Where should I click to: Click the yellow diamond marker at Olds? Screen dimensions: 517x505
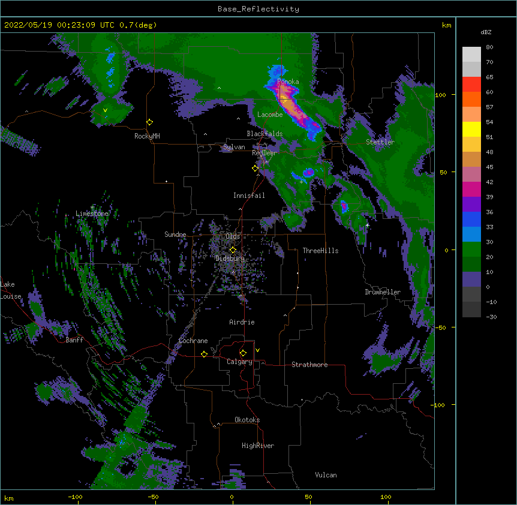[x=233, y=250]
